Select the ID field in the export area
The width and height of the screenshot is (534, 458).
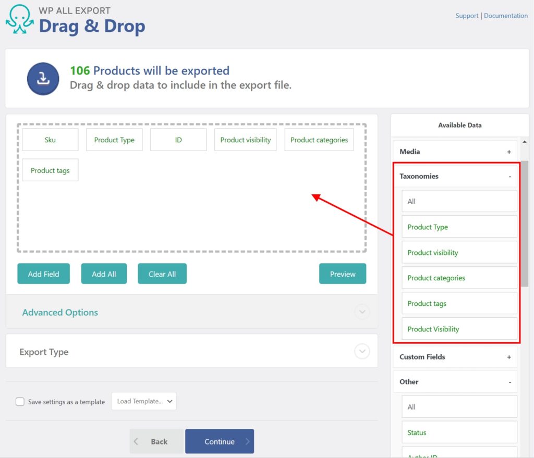(x=178, y=140)
